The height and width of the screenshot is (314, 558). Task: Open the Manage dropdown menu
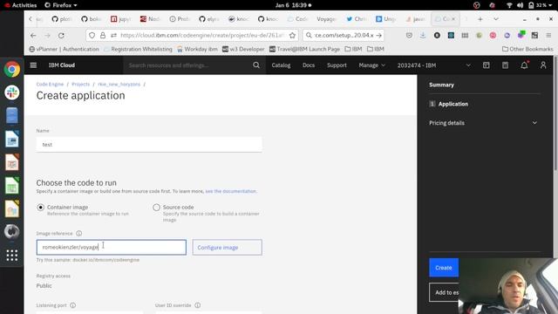click(372, 65)
